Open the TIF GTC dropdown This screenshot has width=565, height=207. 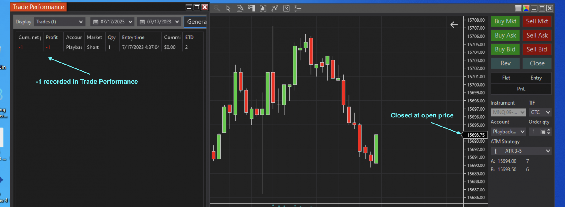point(540,112)
